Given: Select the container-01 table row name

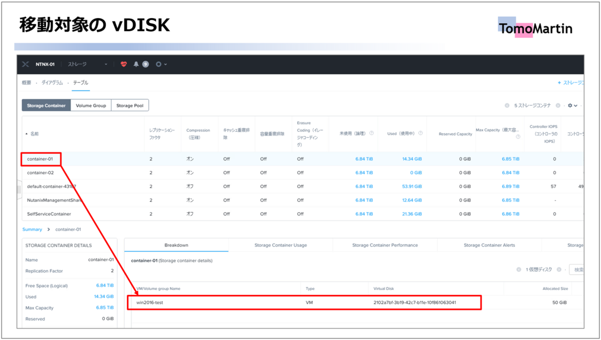Looking at the screenshot, I should [40, 159].
